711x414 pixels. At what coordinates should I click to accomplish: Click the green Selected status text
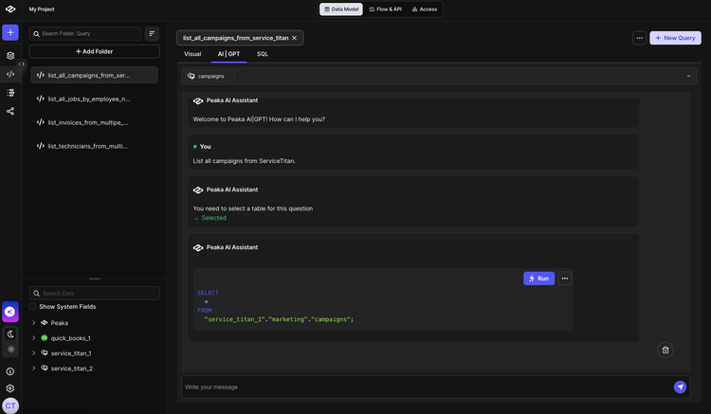pyautogui.click(x=213, y=218)
